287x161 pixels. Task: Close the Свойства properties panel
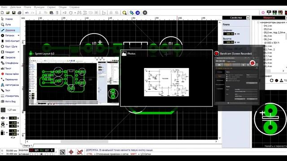(248, 18)
